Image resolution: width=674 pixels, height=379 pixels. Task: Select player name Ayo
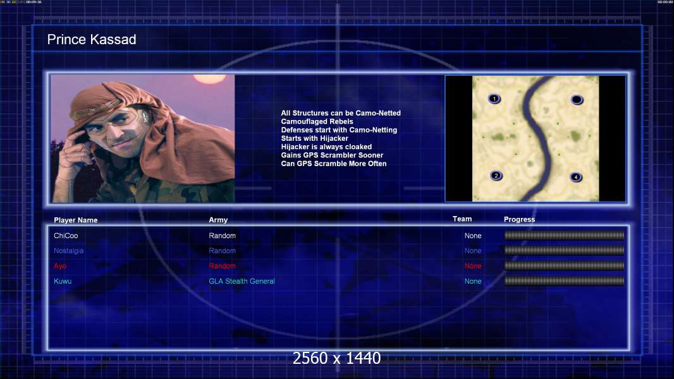(59, 266)
